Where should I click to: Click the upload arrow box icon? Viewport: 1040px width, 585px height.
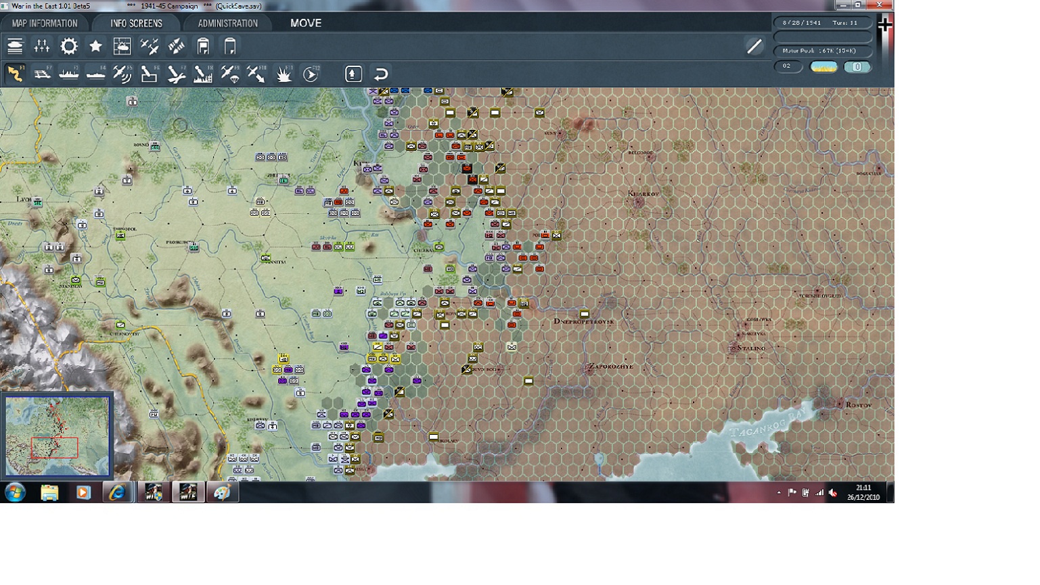coord(353,74)
